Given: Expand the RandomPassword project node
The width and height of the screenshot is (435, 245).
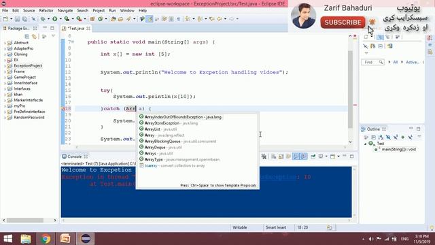Looking at the screenshot, I should 5,118.
